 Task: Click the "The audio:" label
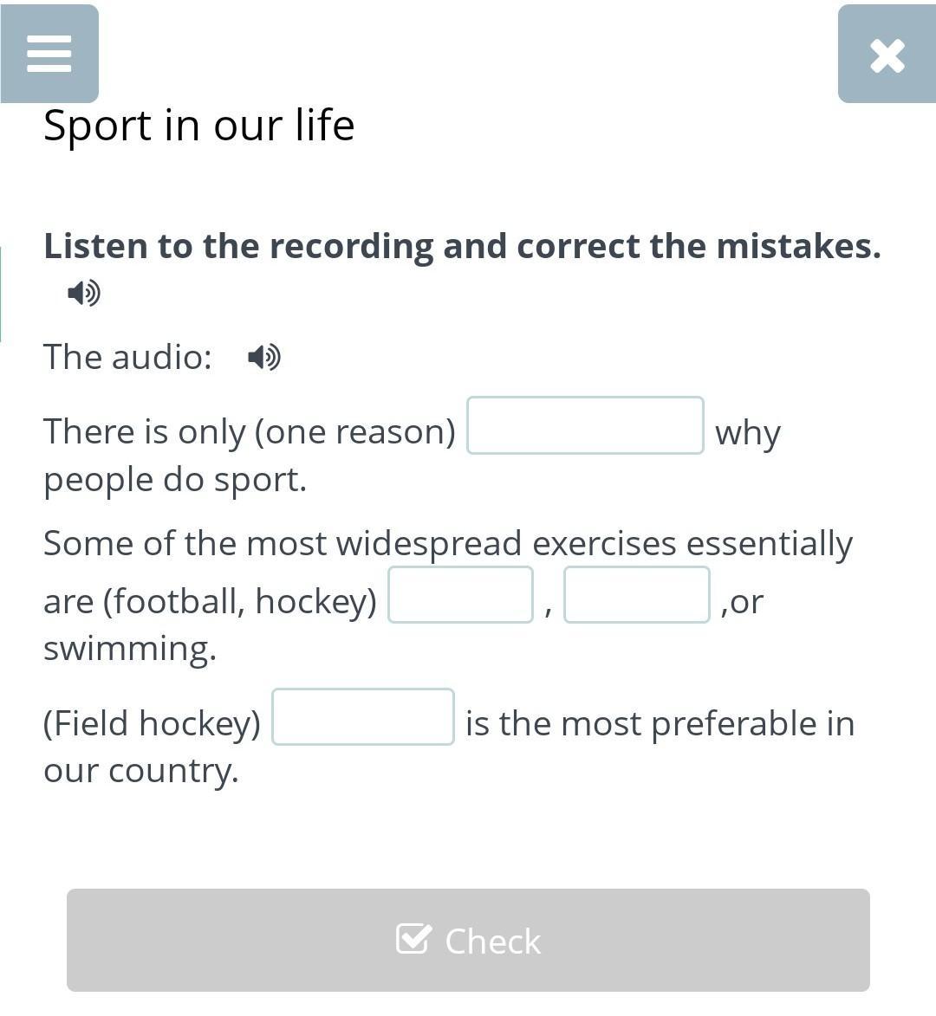pos(127,357)
